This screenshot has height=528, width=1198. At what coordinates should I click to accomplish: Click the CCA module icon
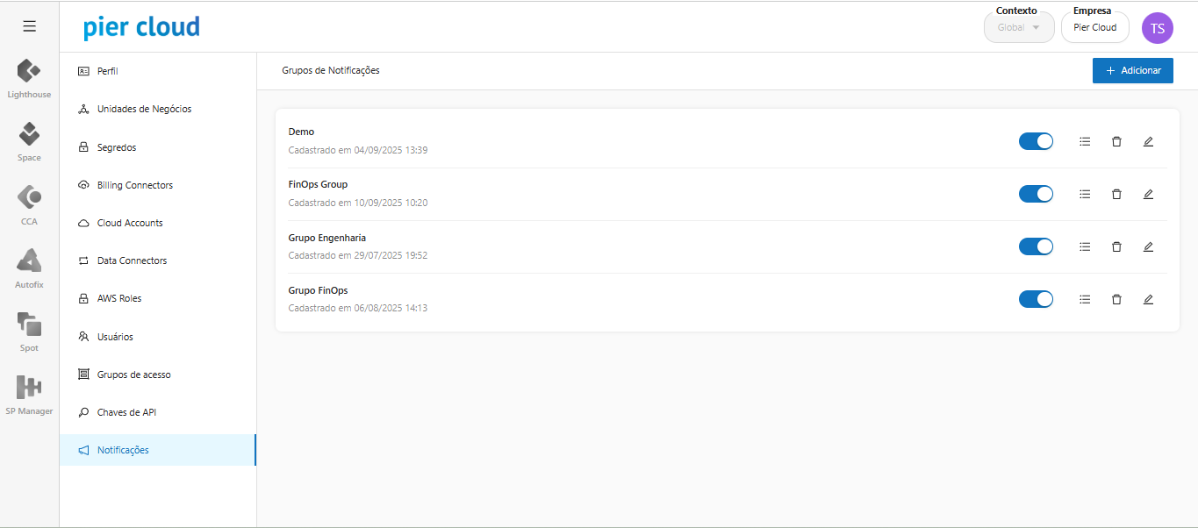point(29,198)
